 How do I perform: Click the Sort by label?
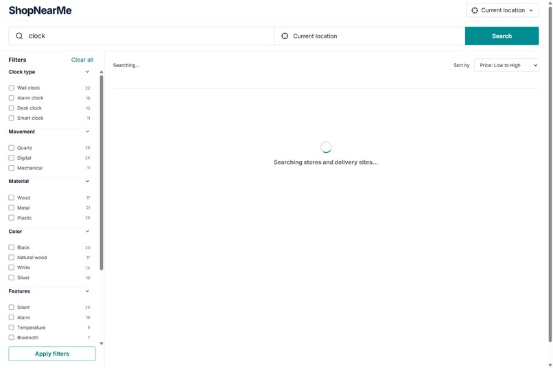461,65
